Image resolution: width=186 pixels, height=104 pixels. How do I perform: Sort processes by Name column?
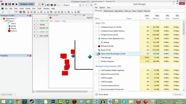tap(110, 17)
